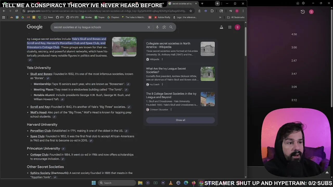Close the secret societies tab
Image resolution: width=333 pixels, height=187 pixels.
[x=196, y=4]
